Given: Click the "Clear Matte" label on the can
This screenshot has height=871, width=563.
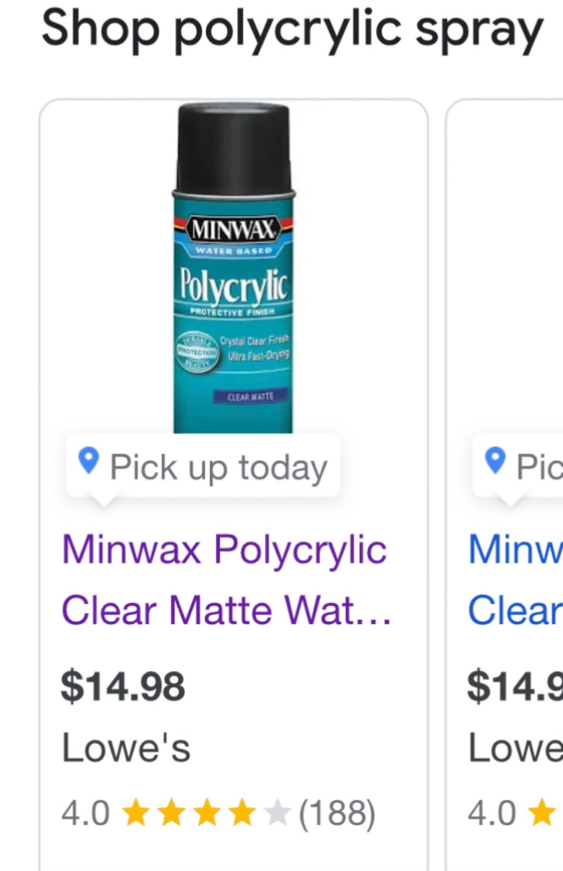Looking at the screenshot, I should (250, 397).
